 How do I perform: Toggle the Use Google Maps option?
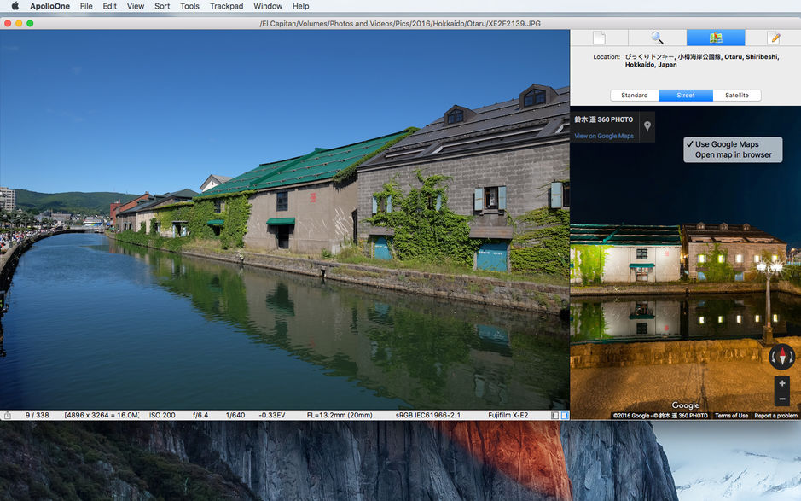pyautogui.click(x=726, y=144)
